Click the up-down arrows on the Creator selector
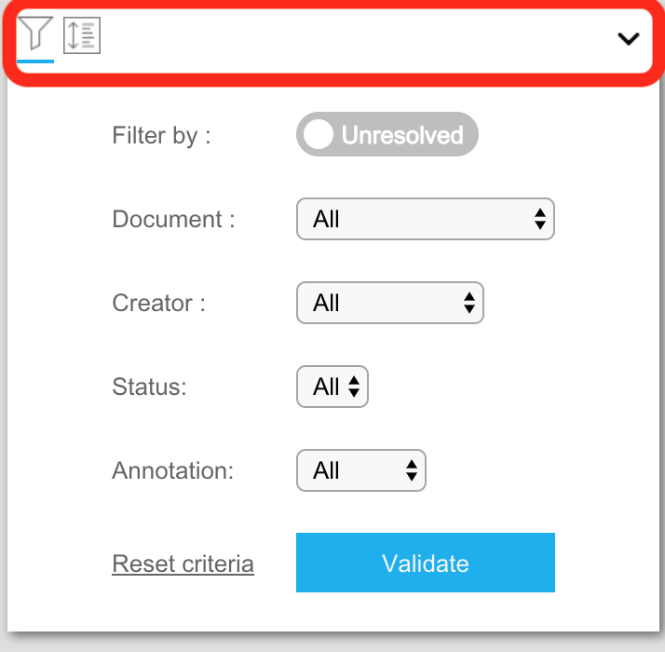 469,303
